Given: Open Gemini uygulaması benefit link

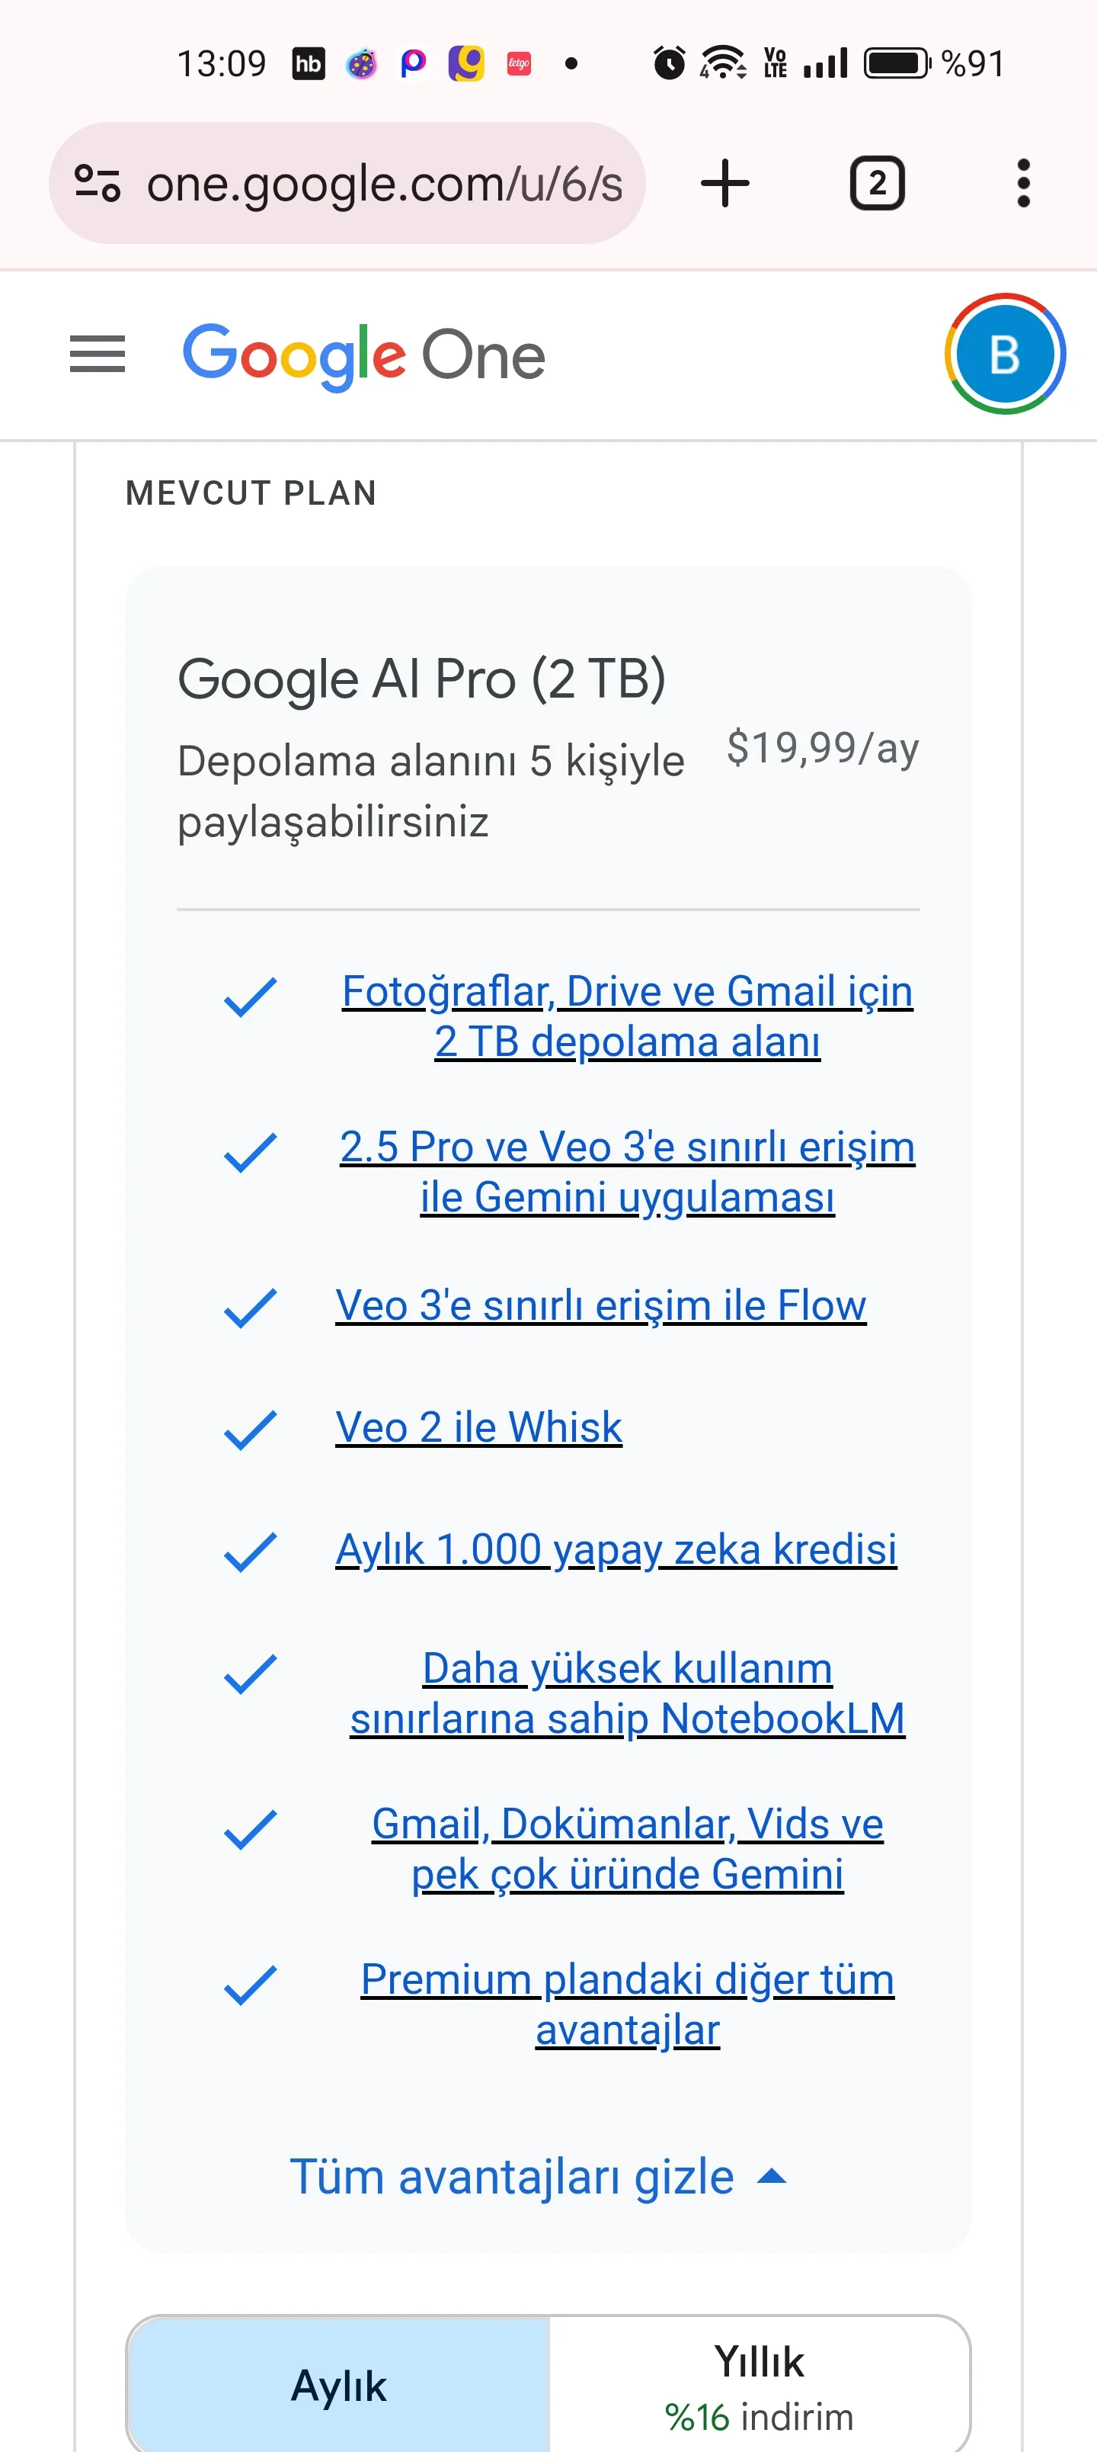Looking at the screenshot, I should pos(627,1172).
